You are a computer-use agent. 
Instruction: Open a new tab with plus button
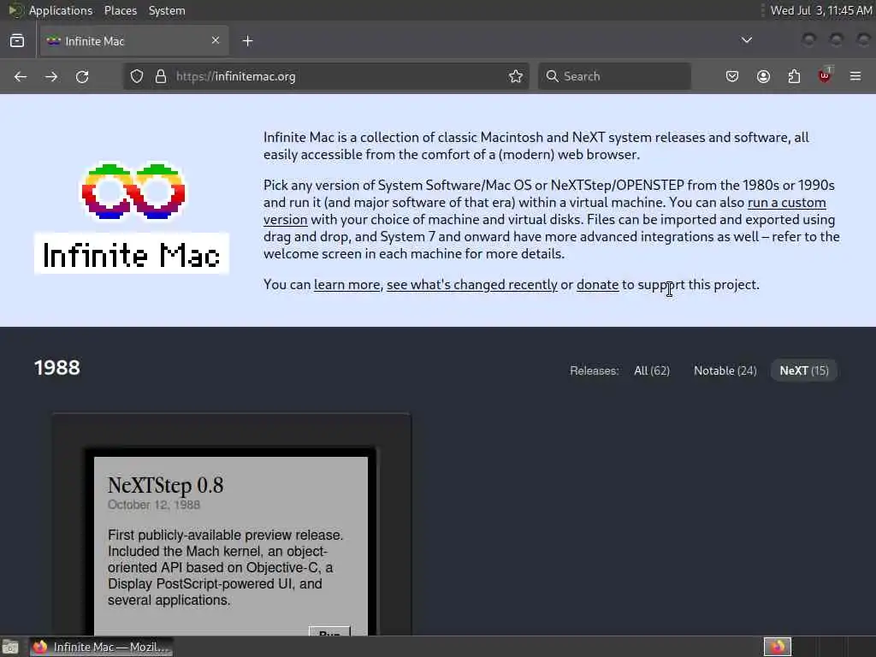click(x=247, y=41)
